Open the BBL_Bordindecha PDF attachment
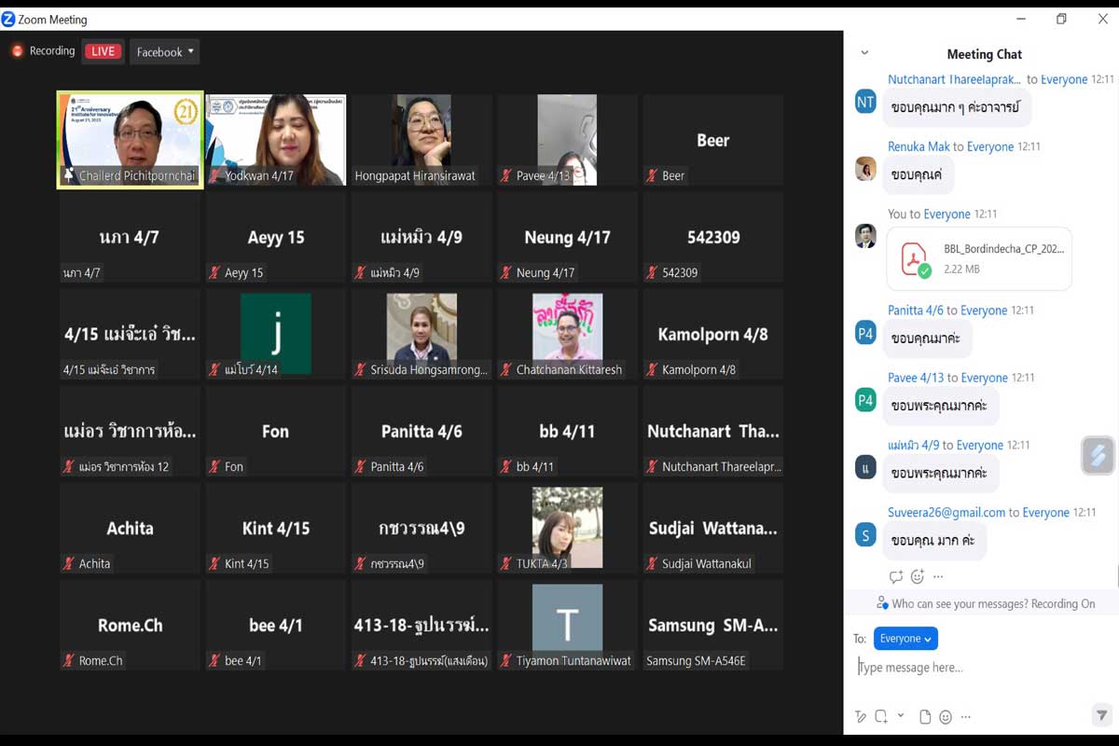The width and height of the screenshot is (1119, 746). pyautogui.click(x=979, y=258)
